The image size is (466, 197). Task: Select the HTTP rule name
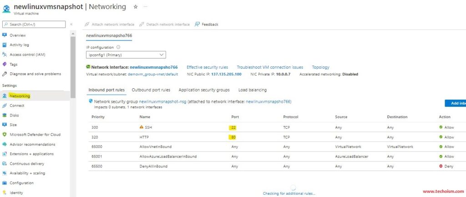point(144,137)
